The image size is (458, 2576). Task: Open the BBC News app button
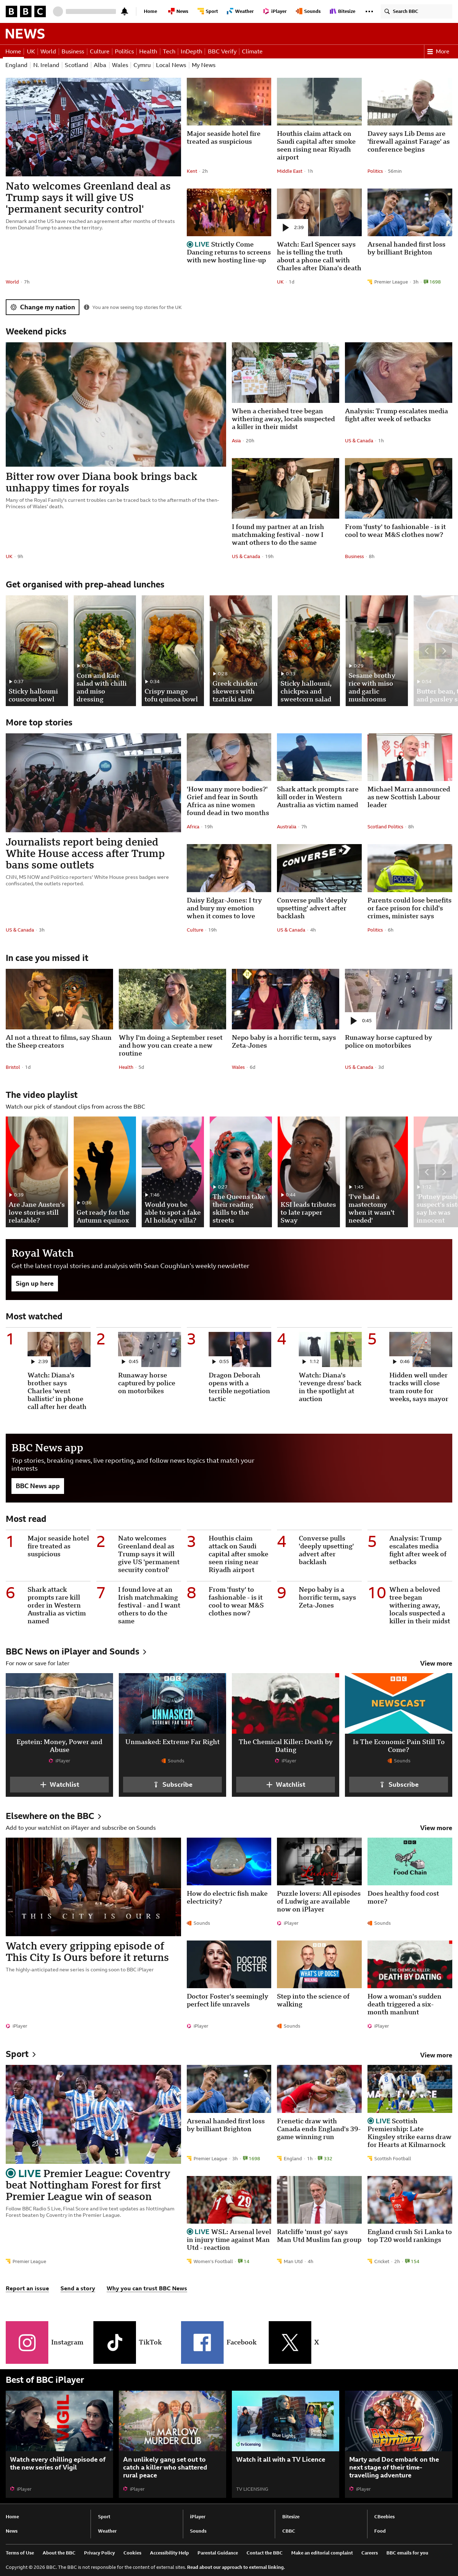[x=38, y=1486]
